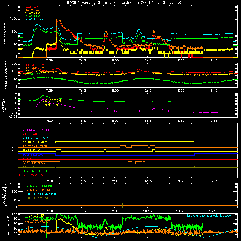Click the 'NaN/NaN' annotation text
The image size is (241, 241).
[x=51, y=105]
